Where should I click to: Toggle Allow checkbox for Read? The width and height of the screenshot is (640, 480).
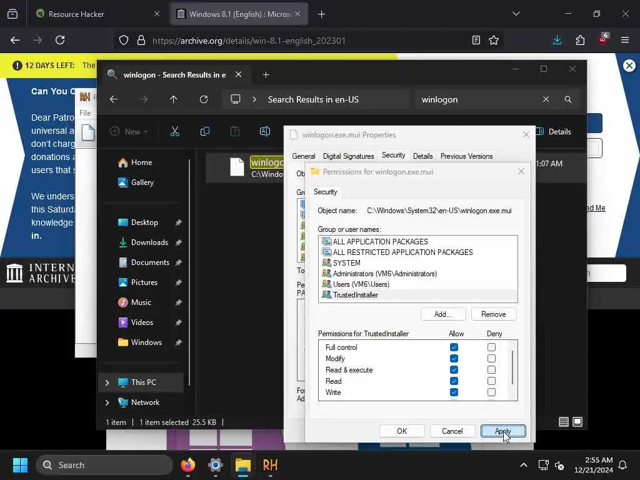pos(454,381)
